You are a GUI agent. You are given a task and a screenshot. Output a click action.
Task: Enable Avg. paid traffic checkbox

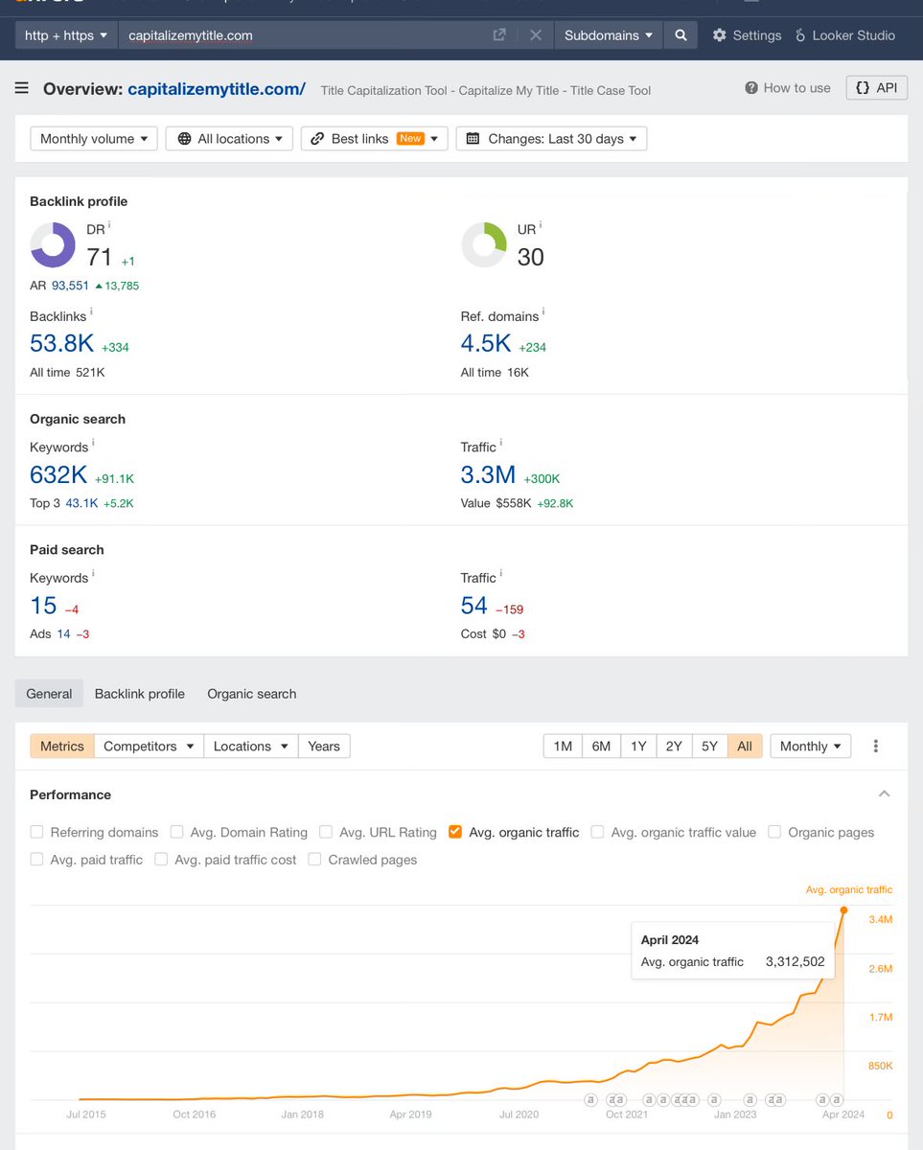[36, 860]
